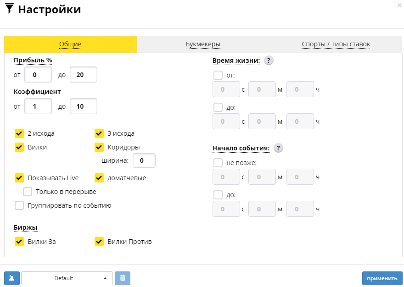
Task: Disable the Коридоры checkbox
Action: [99, 147]
